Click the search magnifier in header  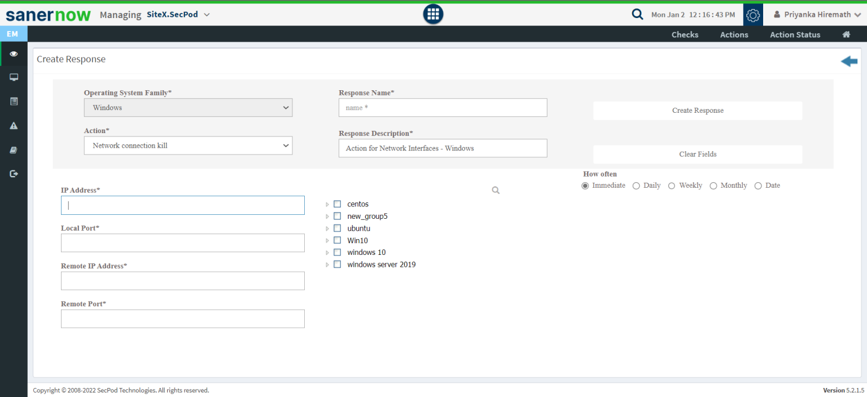(637, 15)
